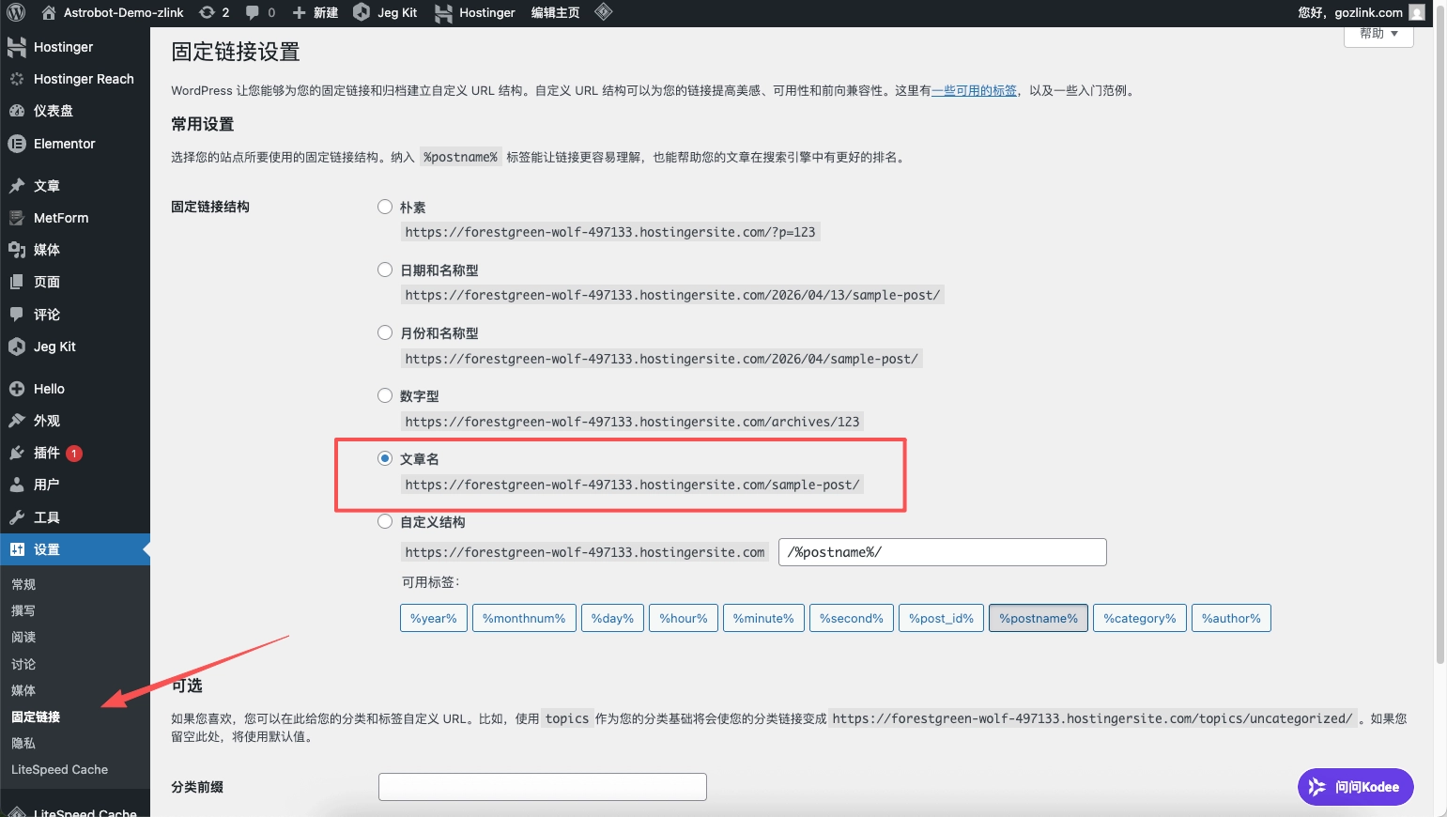Click the 设置 settings sliders icon
Viewport: 1447px width, 817px height.
tap(17, 549)
